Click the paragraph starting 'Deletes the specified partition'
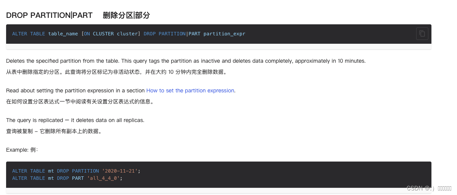Viewport: 457px width, 195px height. click(186, 61)
